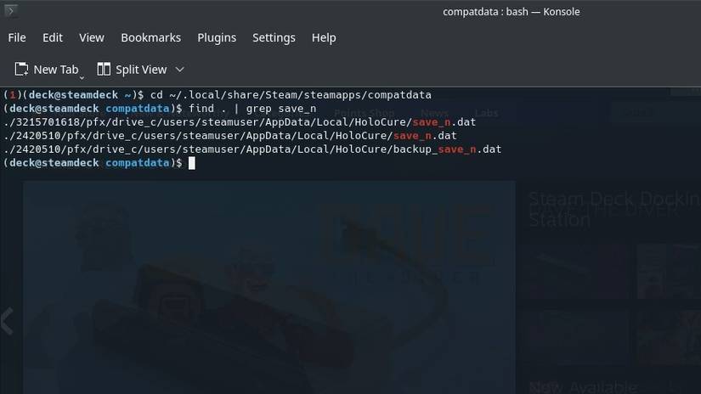This screenshot has width=701, height=394.
Task: Open the File menu
Action: pos(17,38)
